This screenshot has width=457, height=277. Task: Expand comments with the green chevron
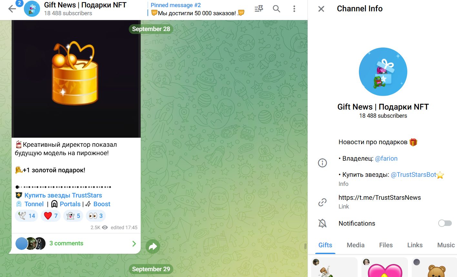pyautogui.click(x=134, y=243)
